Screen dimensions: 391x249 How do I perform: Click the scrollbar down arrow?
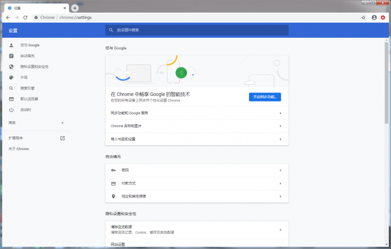point(386,244)
